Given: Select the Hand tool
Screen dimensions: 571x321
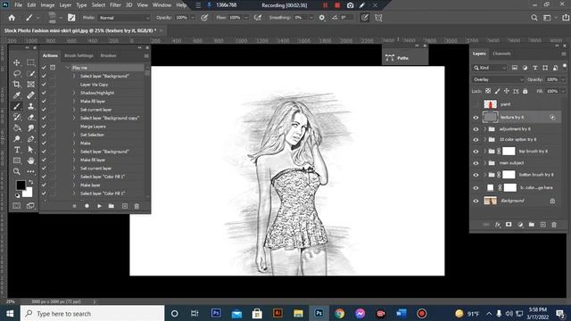Looking at the screenshot, I should (x=30, y=160).
